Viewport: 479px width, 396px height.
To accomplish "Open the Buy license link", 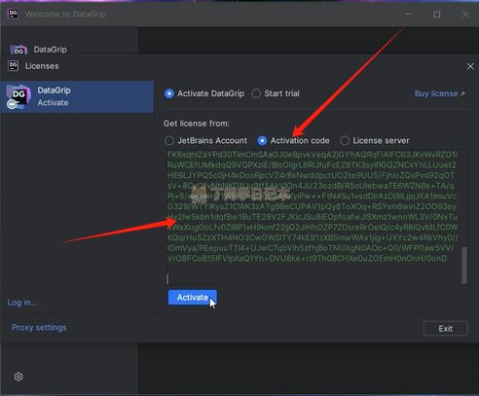I will coord(436,93).
